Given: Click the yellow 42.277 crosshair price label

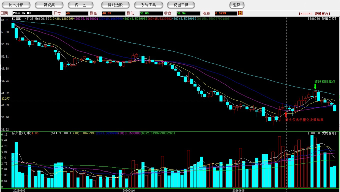Looking at the screenshot, I should click(x=5, y=99).
